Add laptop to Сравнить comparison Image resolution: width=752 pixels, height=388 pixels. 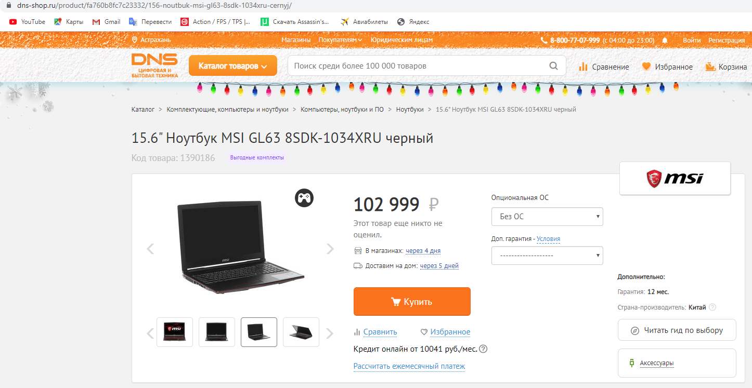click(375, 332)
